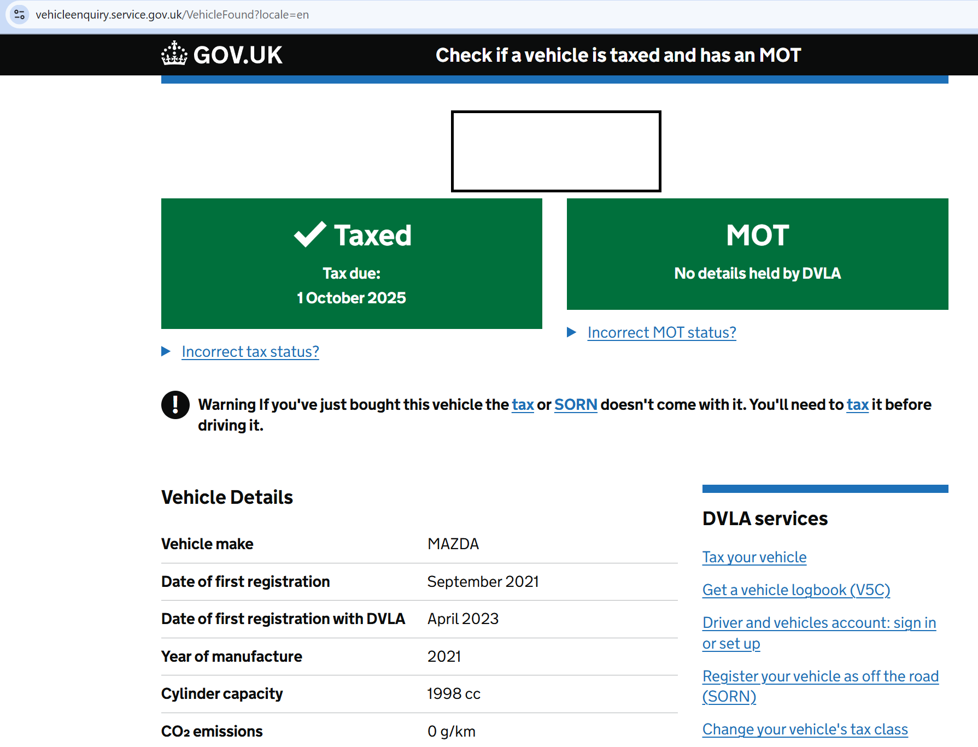Click the site information icon in address bar

(x=20, y=15)
